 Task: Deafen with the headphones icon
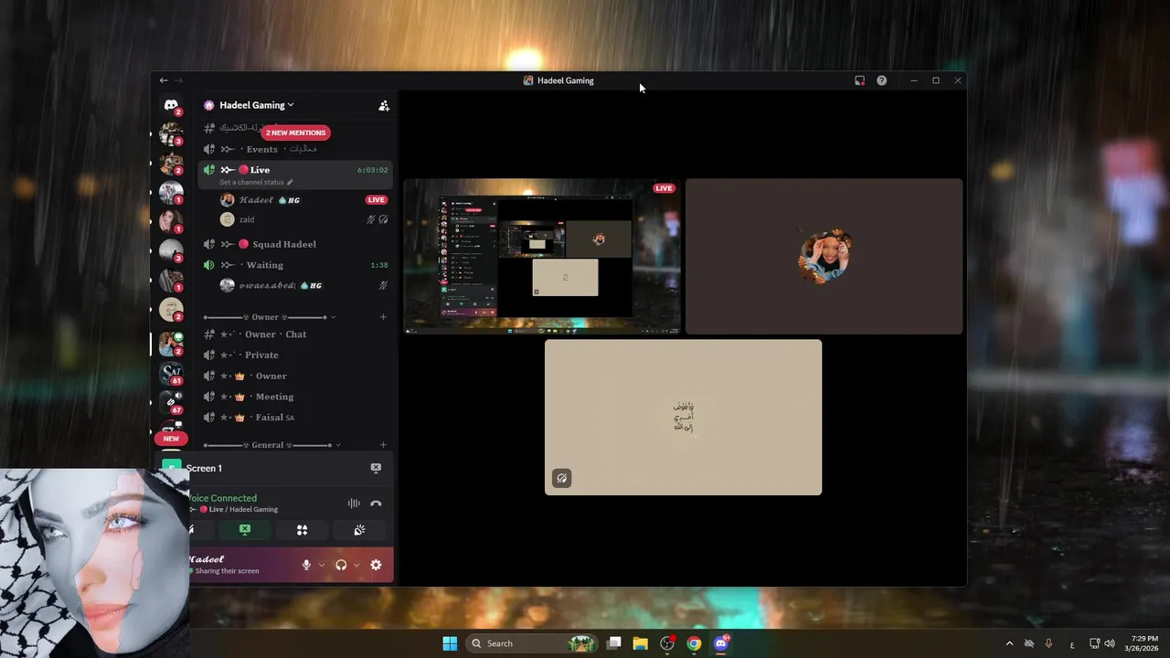341,565
